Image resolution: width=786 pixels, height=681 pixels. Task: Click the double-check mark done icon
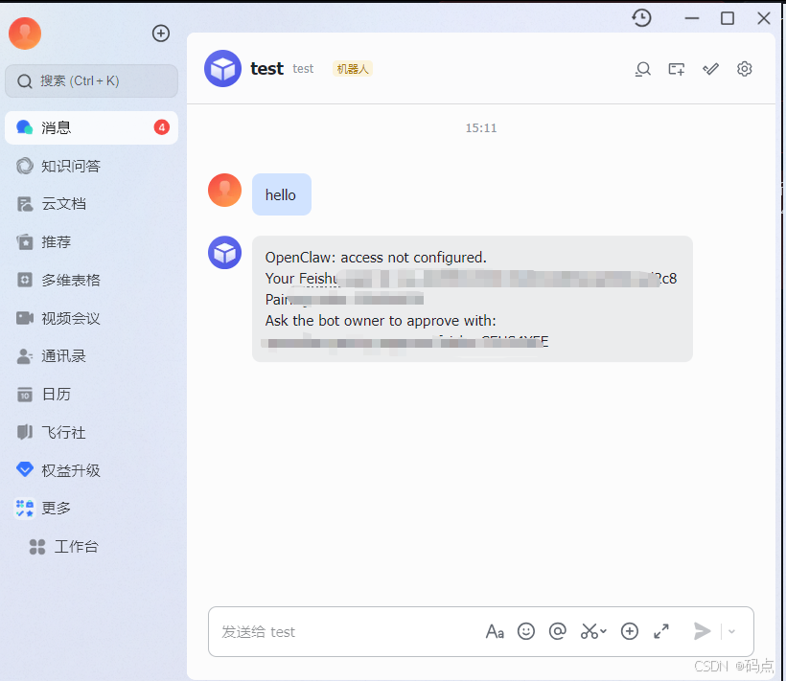[710, 69]
